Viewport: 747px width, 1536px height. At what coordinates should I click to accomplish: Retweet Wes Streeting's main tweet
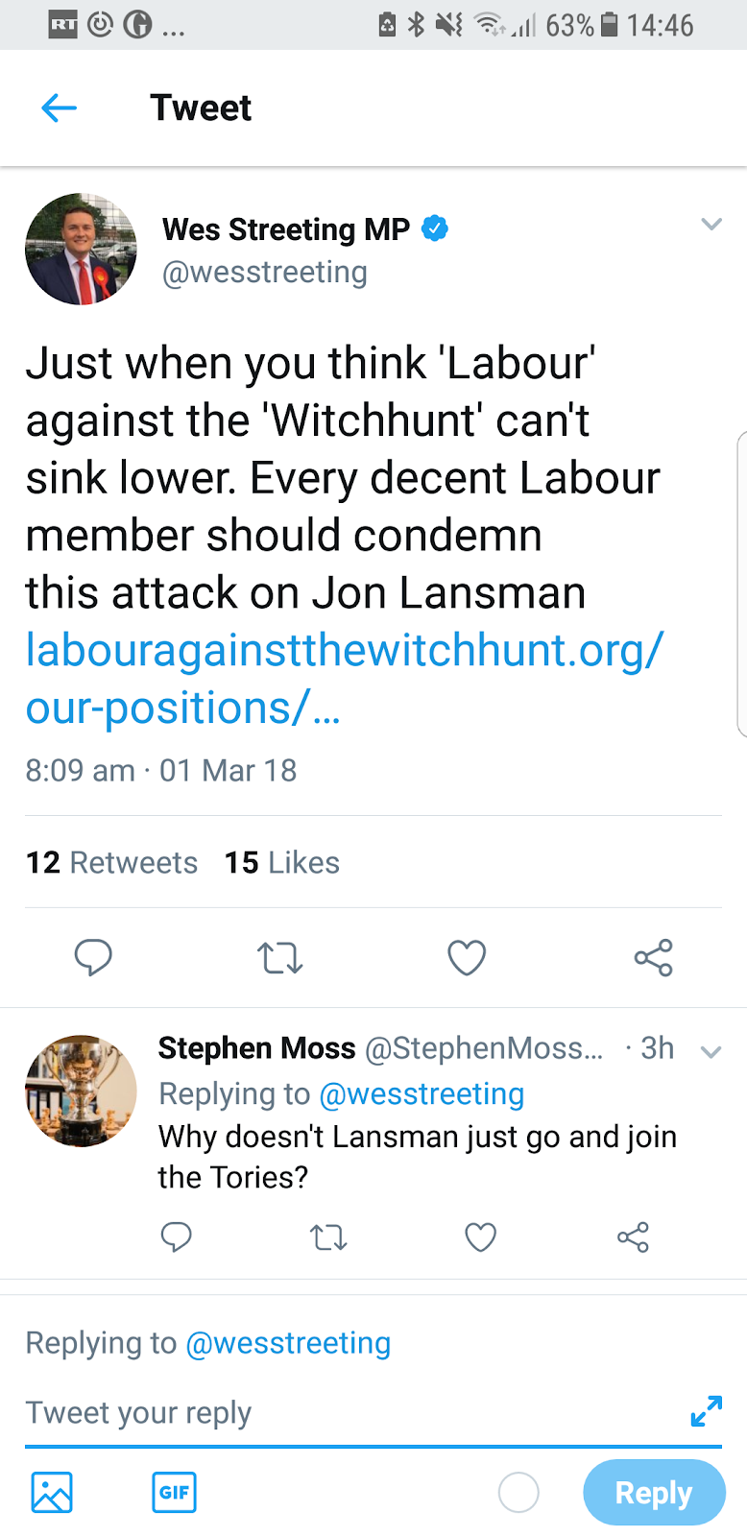(x=280, y=957)
